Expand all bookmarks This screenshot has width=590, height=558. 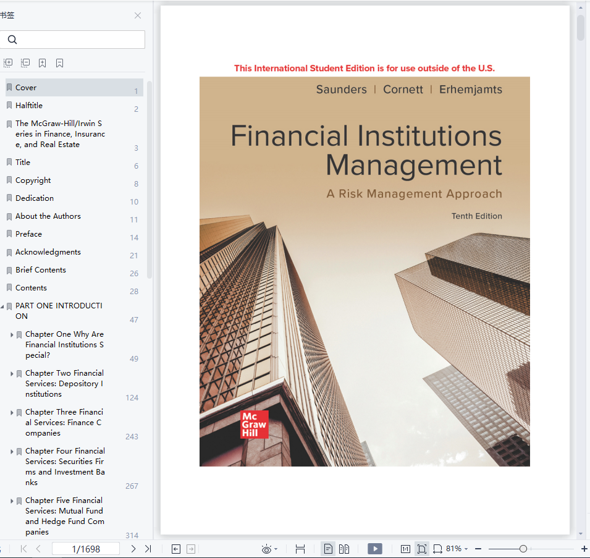point(8,63)
